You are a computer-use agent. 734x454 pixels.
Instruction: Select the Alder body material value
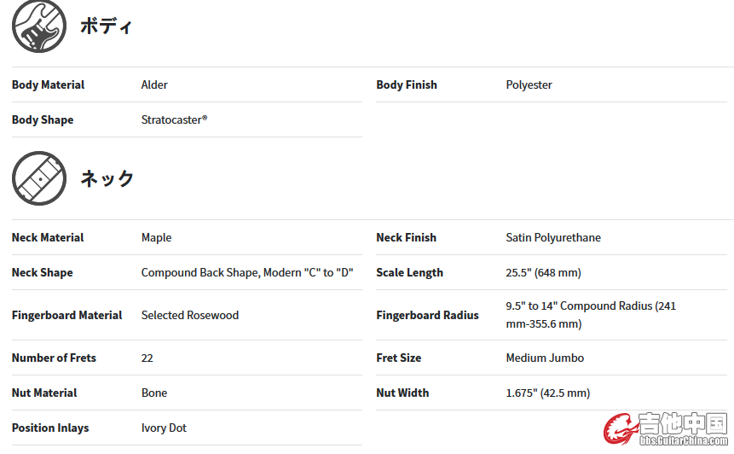click(154, 84)
